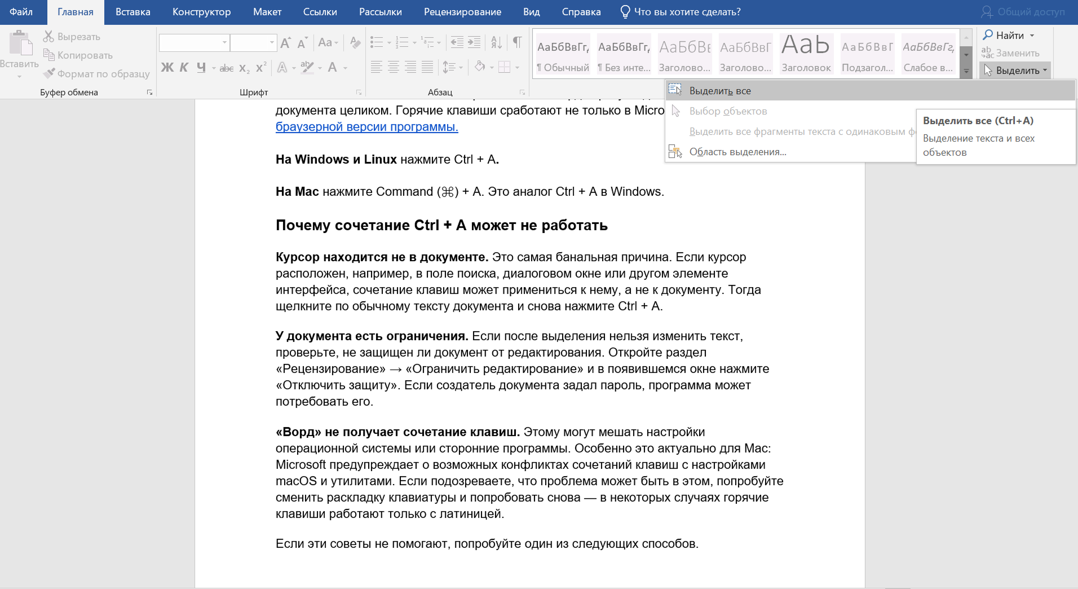Clear all formatting with the eraser icon

click(x=355, y=42)
